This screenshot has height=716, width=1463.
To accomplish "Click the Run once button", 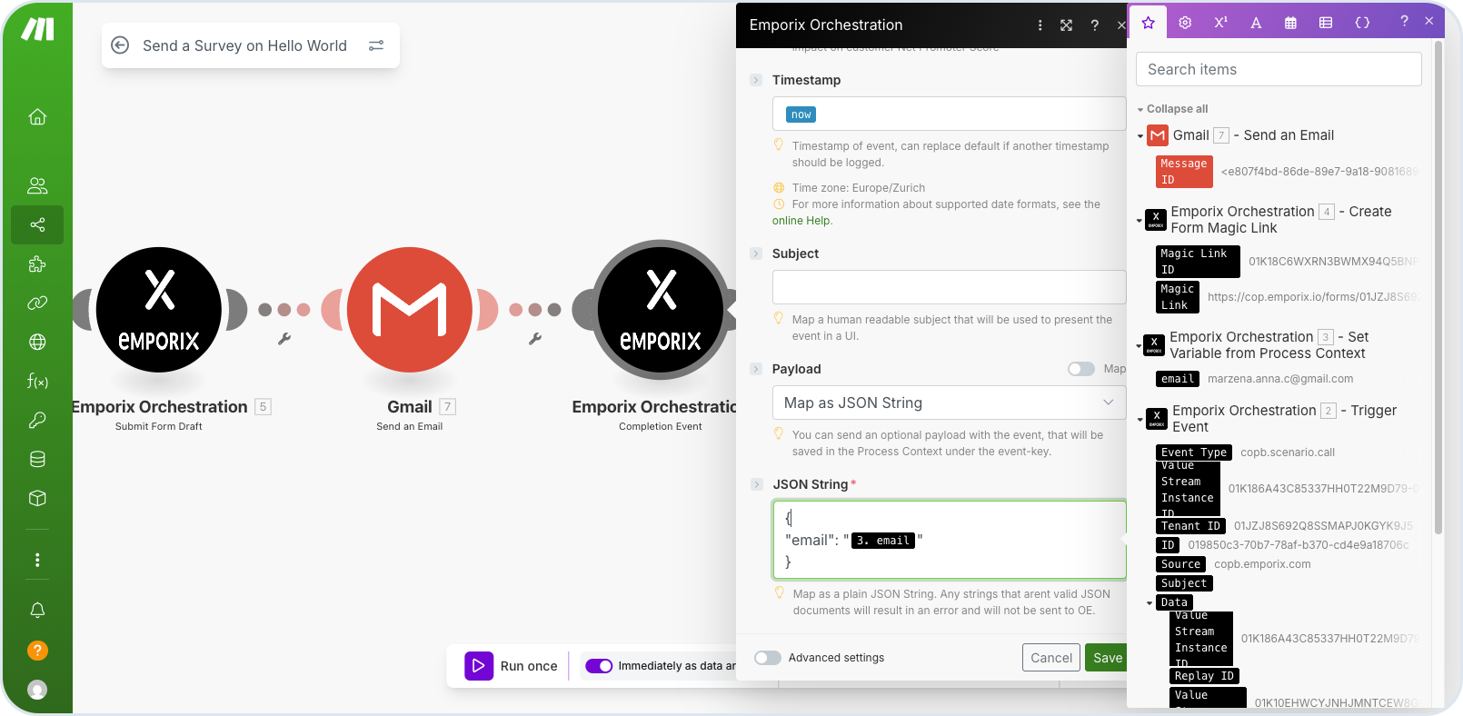I will (x=512, y=666).
